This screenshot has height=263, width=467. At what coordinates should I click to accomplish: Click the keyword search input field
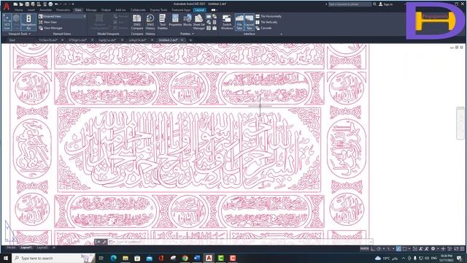350,4
